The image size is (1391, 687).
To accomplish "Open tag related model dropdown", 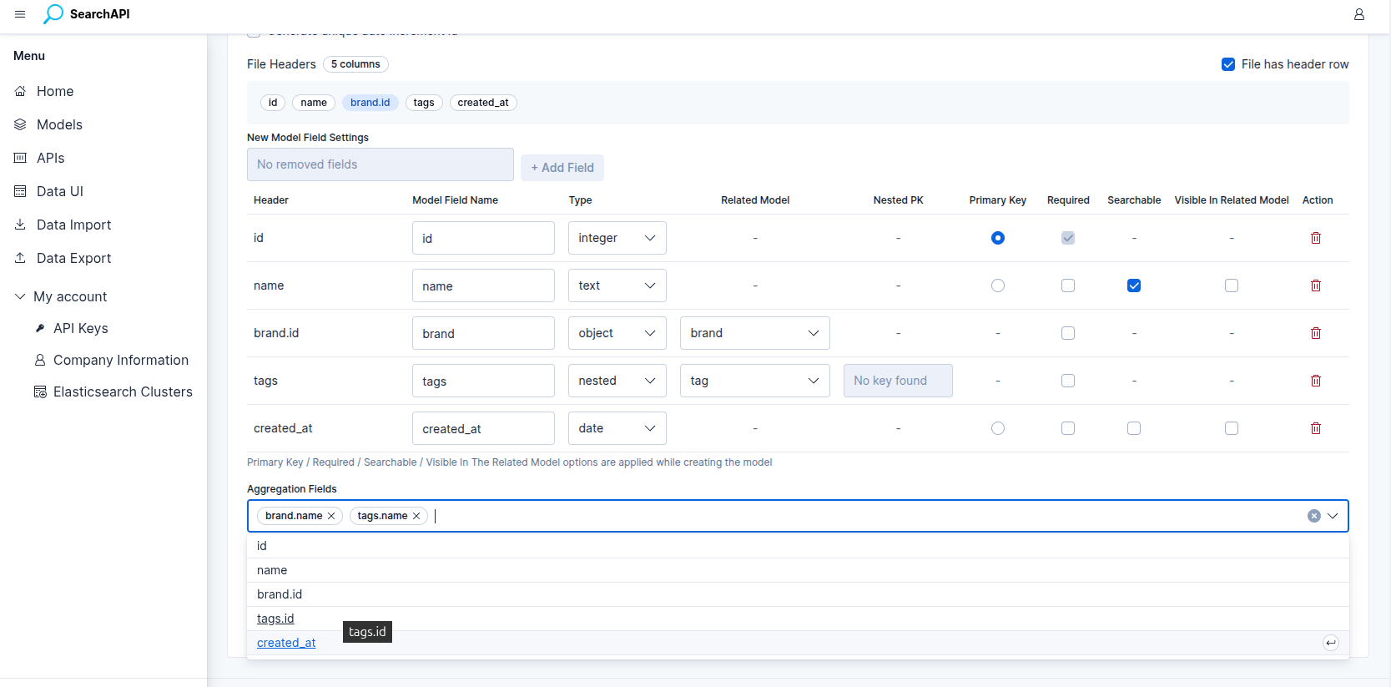I will click(x=755, y=381).
